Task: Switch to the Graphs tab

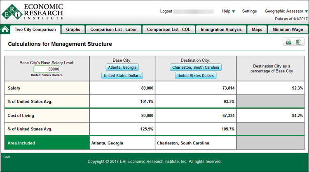Action: click(x=73, y=30)
